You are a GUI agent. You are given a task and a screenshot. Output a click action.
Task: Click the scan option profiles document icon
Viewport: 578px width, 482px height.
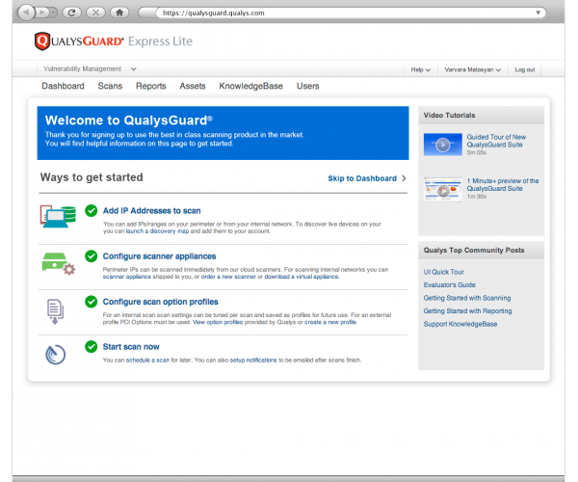click(x=55, y=311)
